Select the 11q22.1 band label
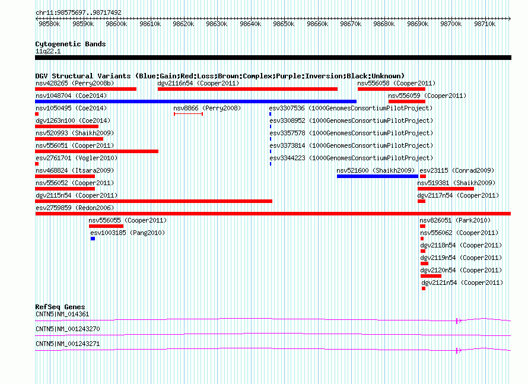 coord(48,51)
